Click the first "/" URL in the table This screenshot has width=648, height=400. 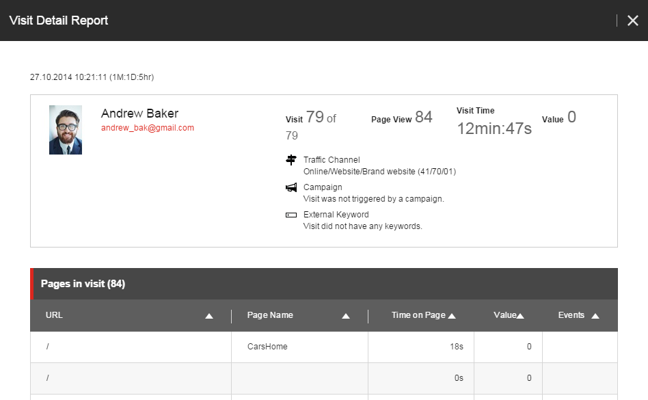(48, 347)
